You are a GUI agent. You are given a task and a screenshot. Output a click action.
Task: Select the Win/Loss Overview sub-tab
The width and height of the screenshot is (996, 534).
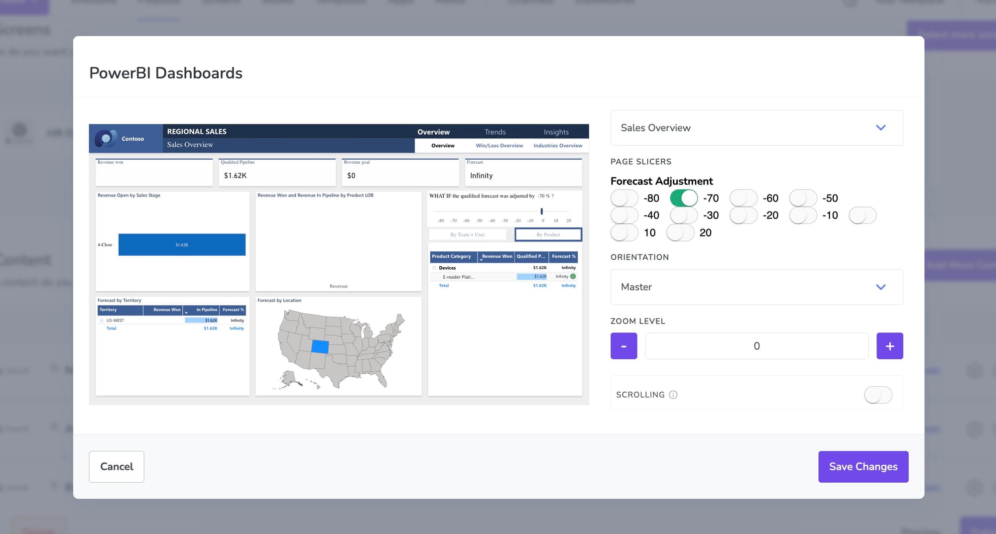tap(499, 146)
